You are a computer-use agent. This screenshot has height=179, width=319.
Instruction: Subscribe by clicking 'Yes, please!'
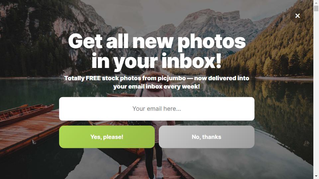coord(107,137)
